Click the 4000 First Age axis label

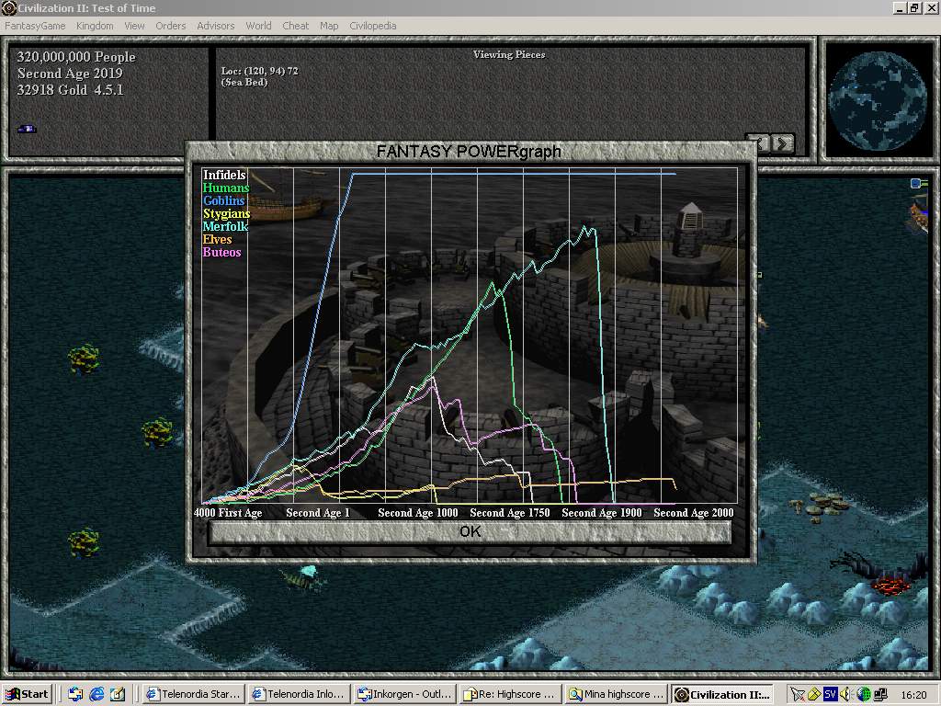tap(228, 513)
